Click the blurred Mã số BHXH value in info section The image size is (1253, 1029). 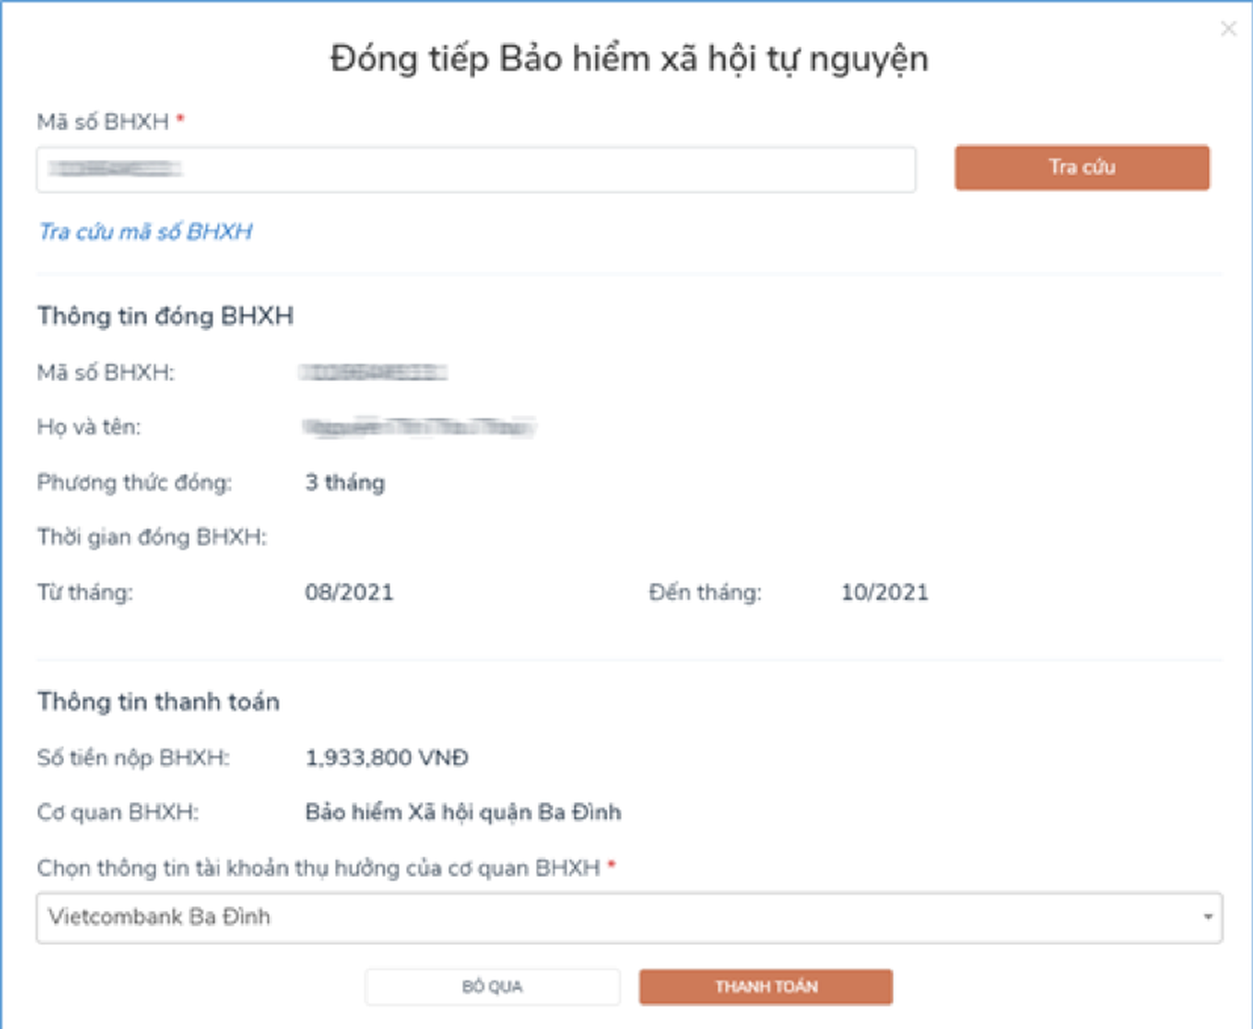(373, 372)
